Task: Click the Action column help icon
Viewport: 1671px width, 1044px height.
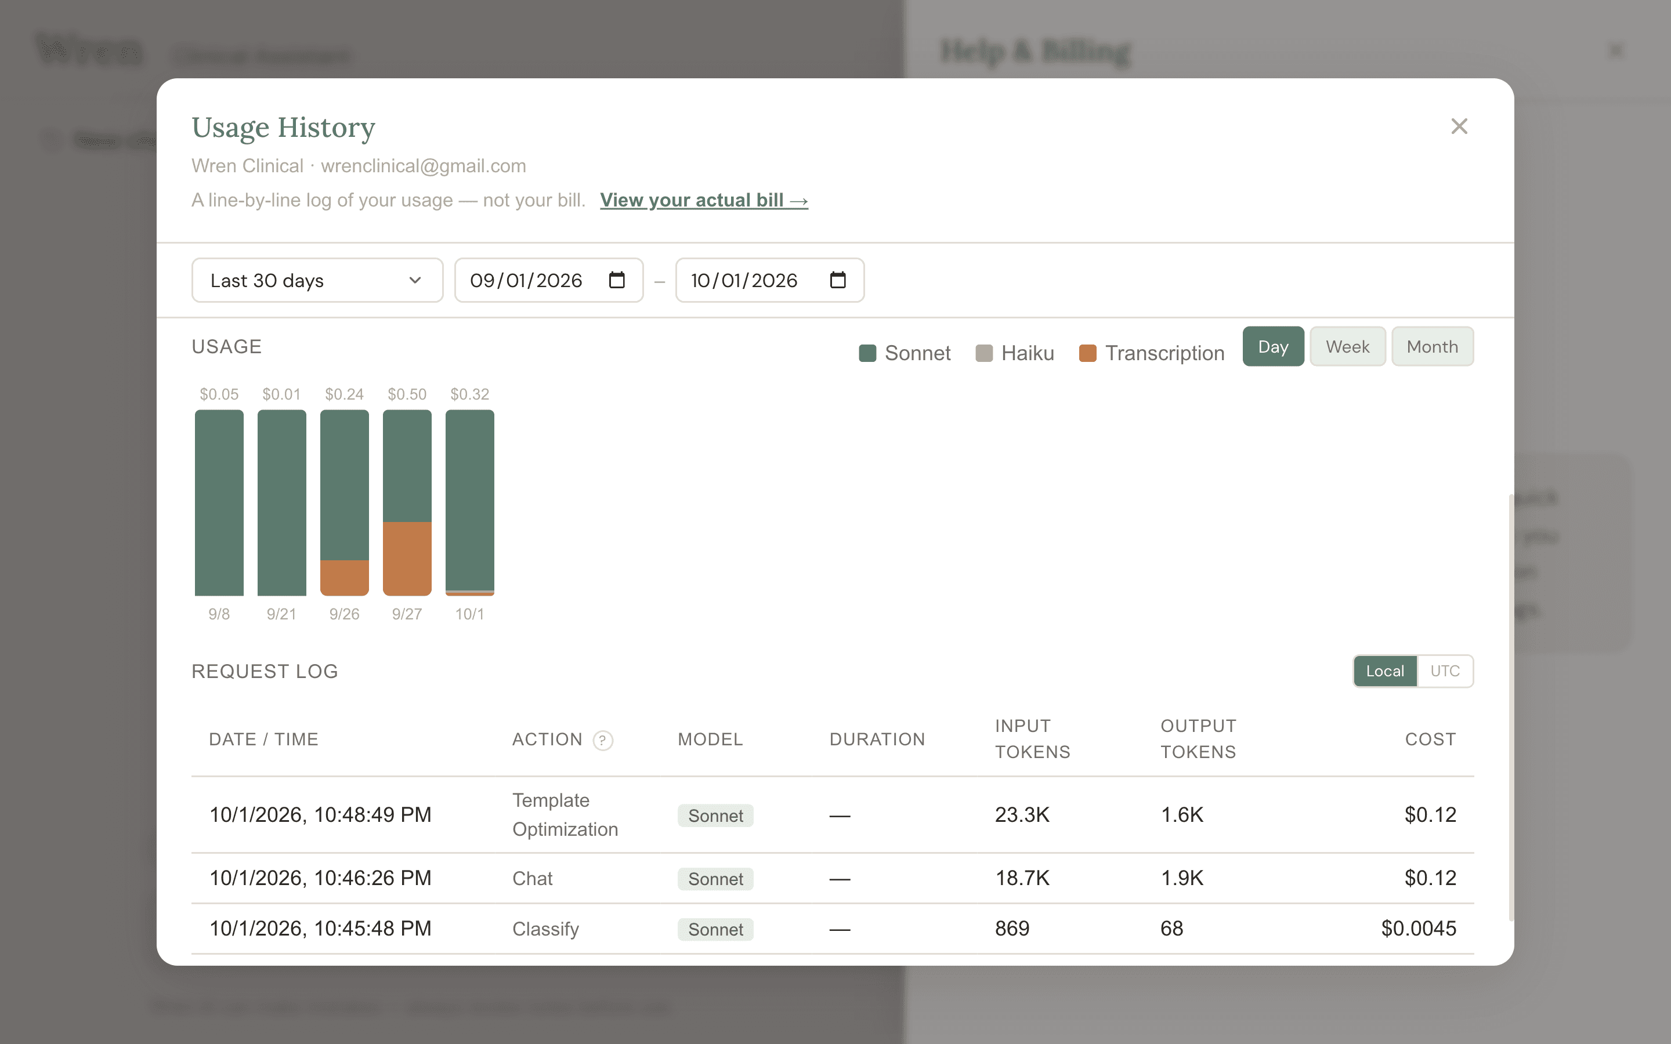Action: [603, 740]
